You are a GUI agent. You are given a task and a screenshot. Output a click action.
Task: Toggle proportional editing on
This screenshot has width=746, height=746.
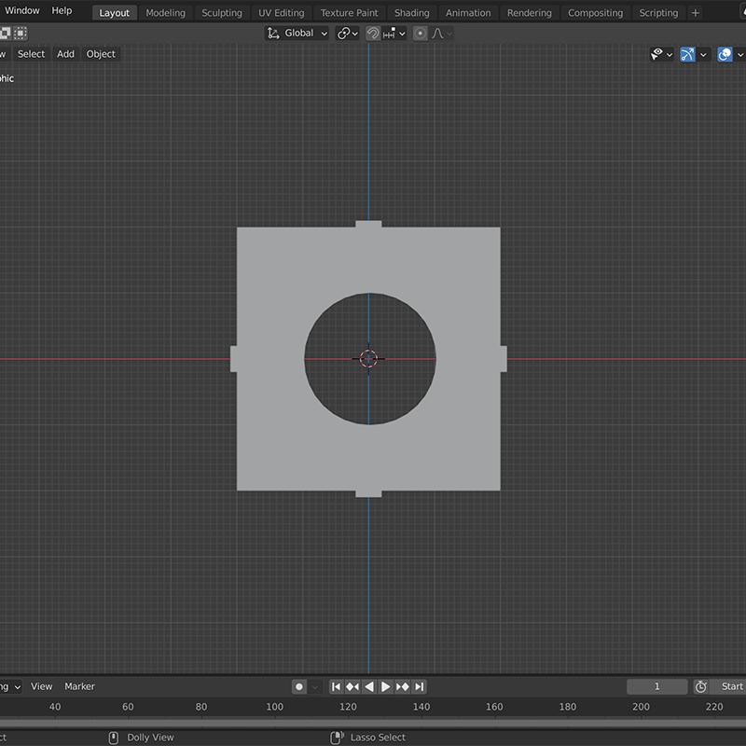(420, 33)
